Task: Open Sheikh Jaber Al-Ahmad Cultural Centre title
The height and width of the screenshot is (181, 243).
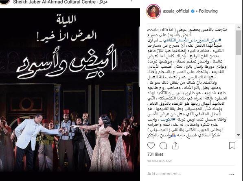Action: [x=60, y=2]
